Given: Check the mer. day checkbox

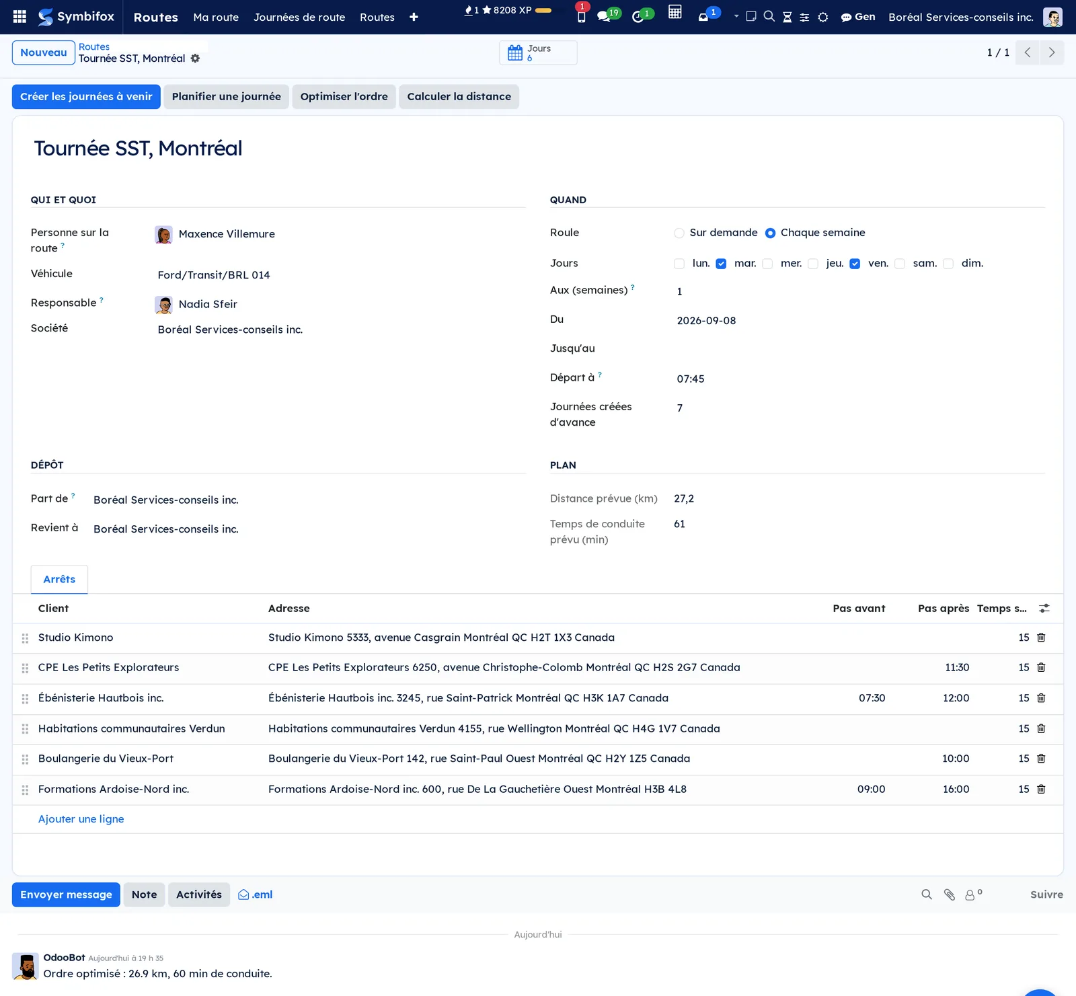Looking at the screenshot, I should point(767,264).
